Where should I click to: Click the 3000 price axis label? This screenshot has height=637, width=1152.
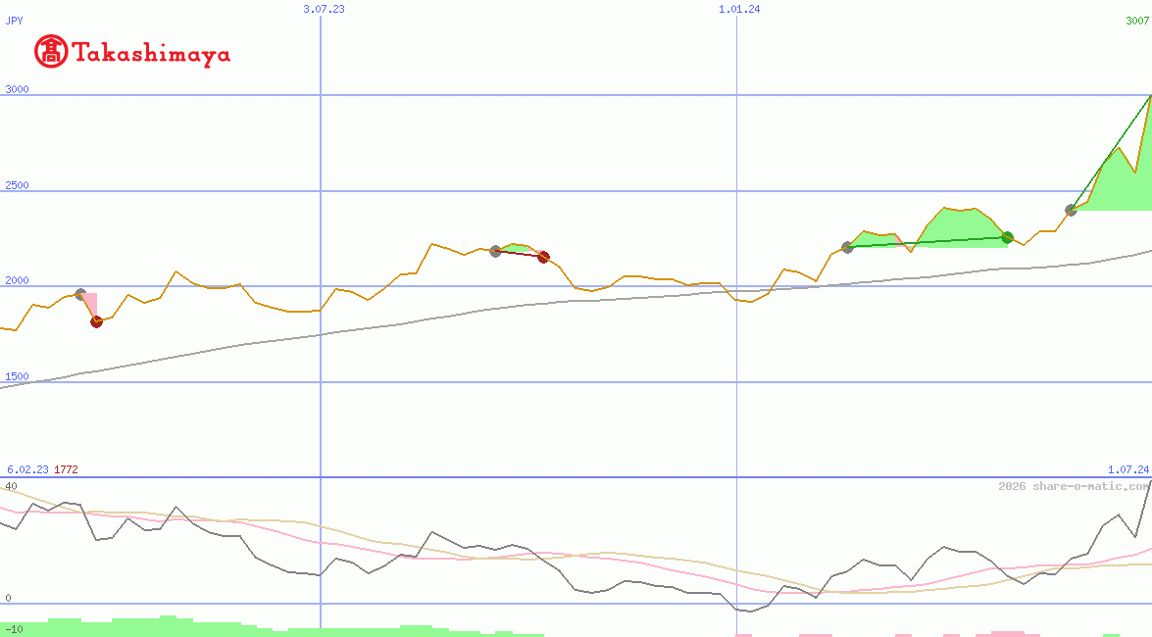tap(18, 89)
